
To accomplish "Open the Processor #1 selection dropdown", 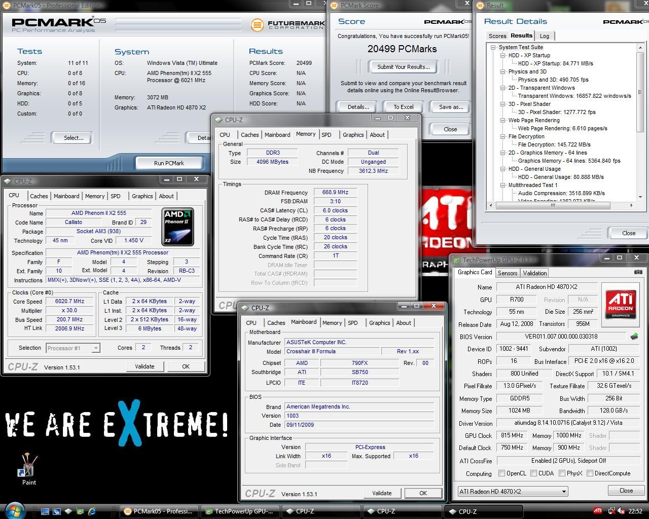I will tap(73, 348).
